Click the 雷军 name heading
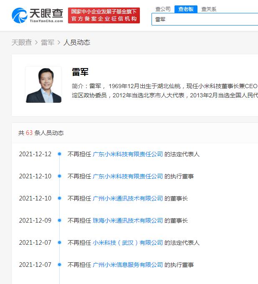The height and width of the screenshot is (284, 258). [x=80, y=72]
